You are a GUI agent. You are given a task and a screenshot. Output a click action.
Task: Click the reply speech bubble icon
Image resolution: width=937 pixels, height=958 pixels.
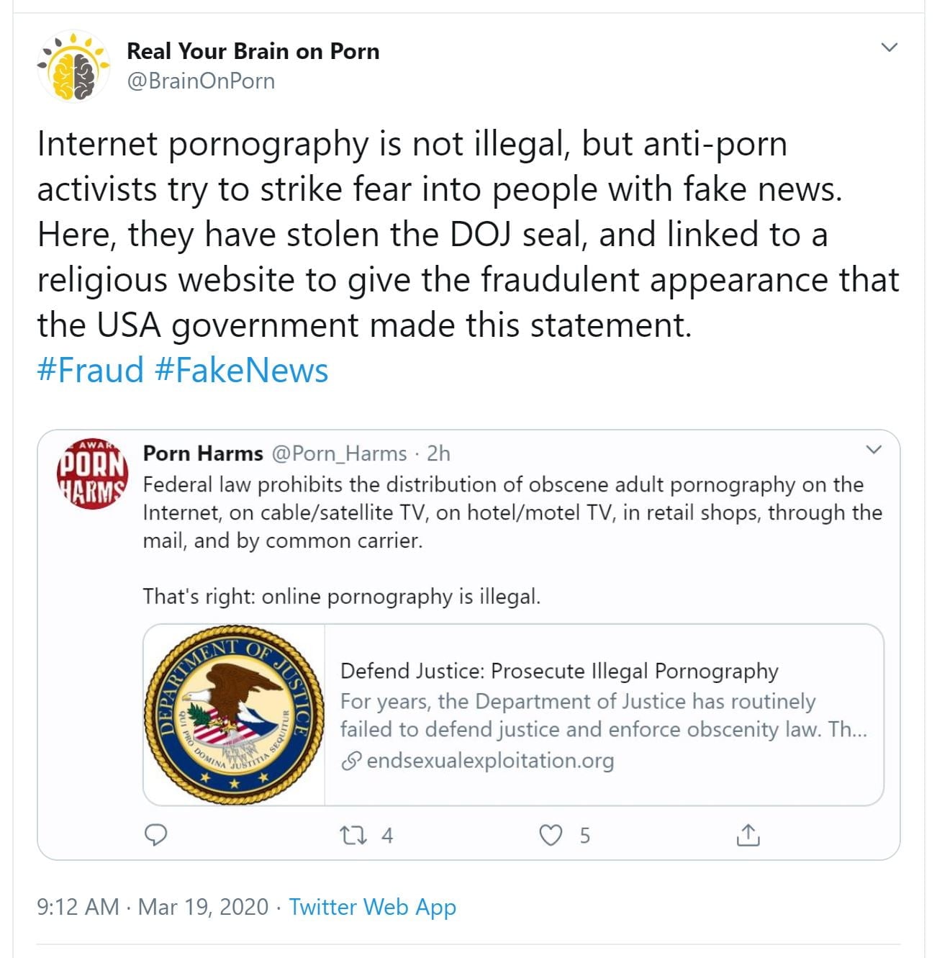156,835
